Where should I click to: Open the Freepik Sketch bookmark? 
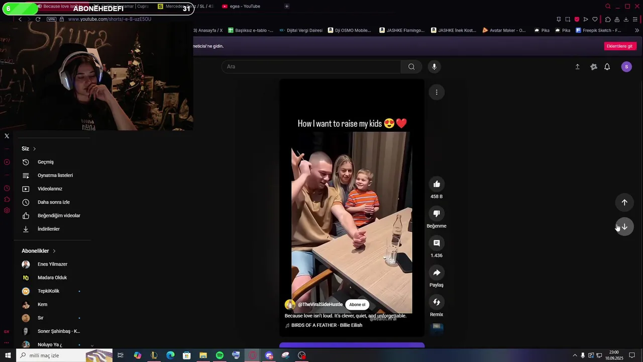pos(598,30)
